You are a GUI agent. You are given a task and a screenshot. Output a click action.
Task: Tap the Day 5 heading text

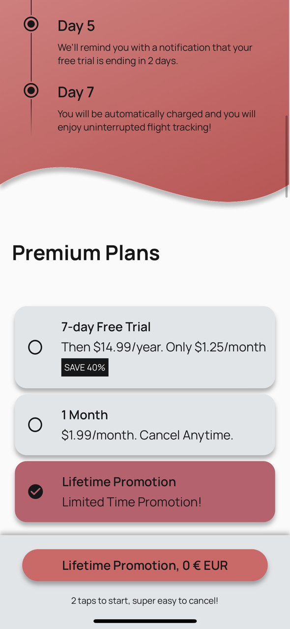tap(76, 26)
